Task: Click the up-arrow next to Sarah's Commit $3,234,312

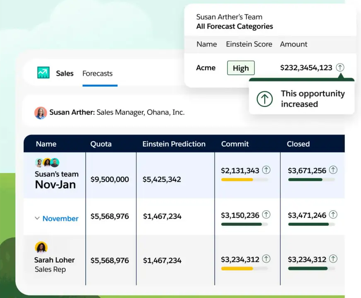Action: pos(266,259)
